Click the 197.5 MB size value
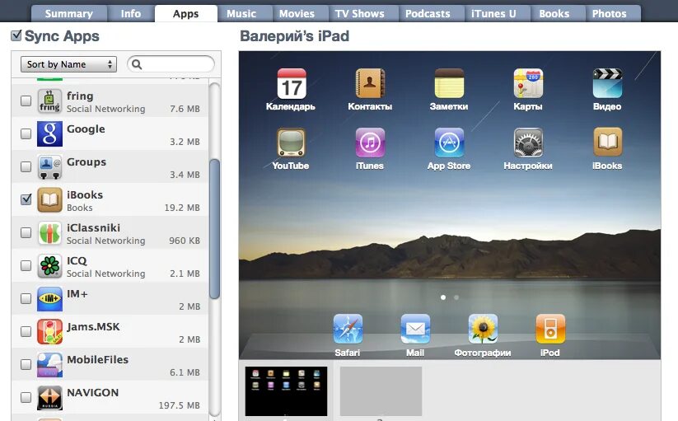Image resolution: width=678 pixels, height=421 pixels. (179, 405)
